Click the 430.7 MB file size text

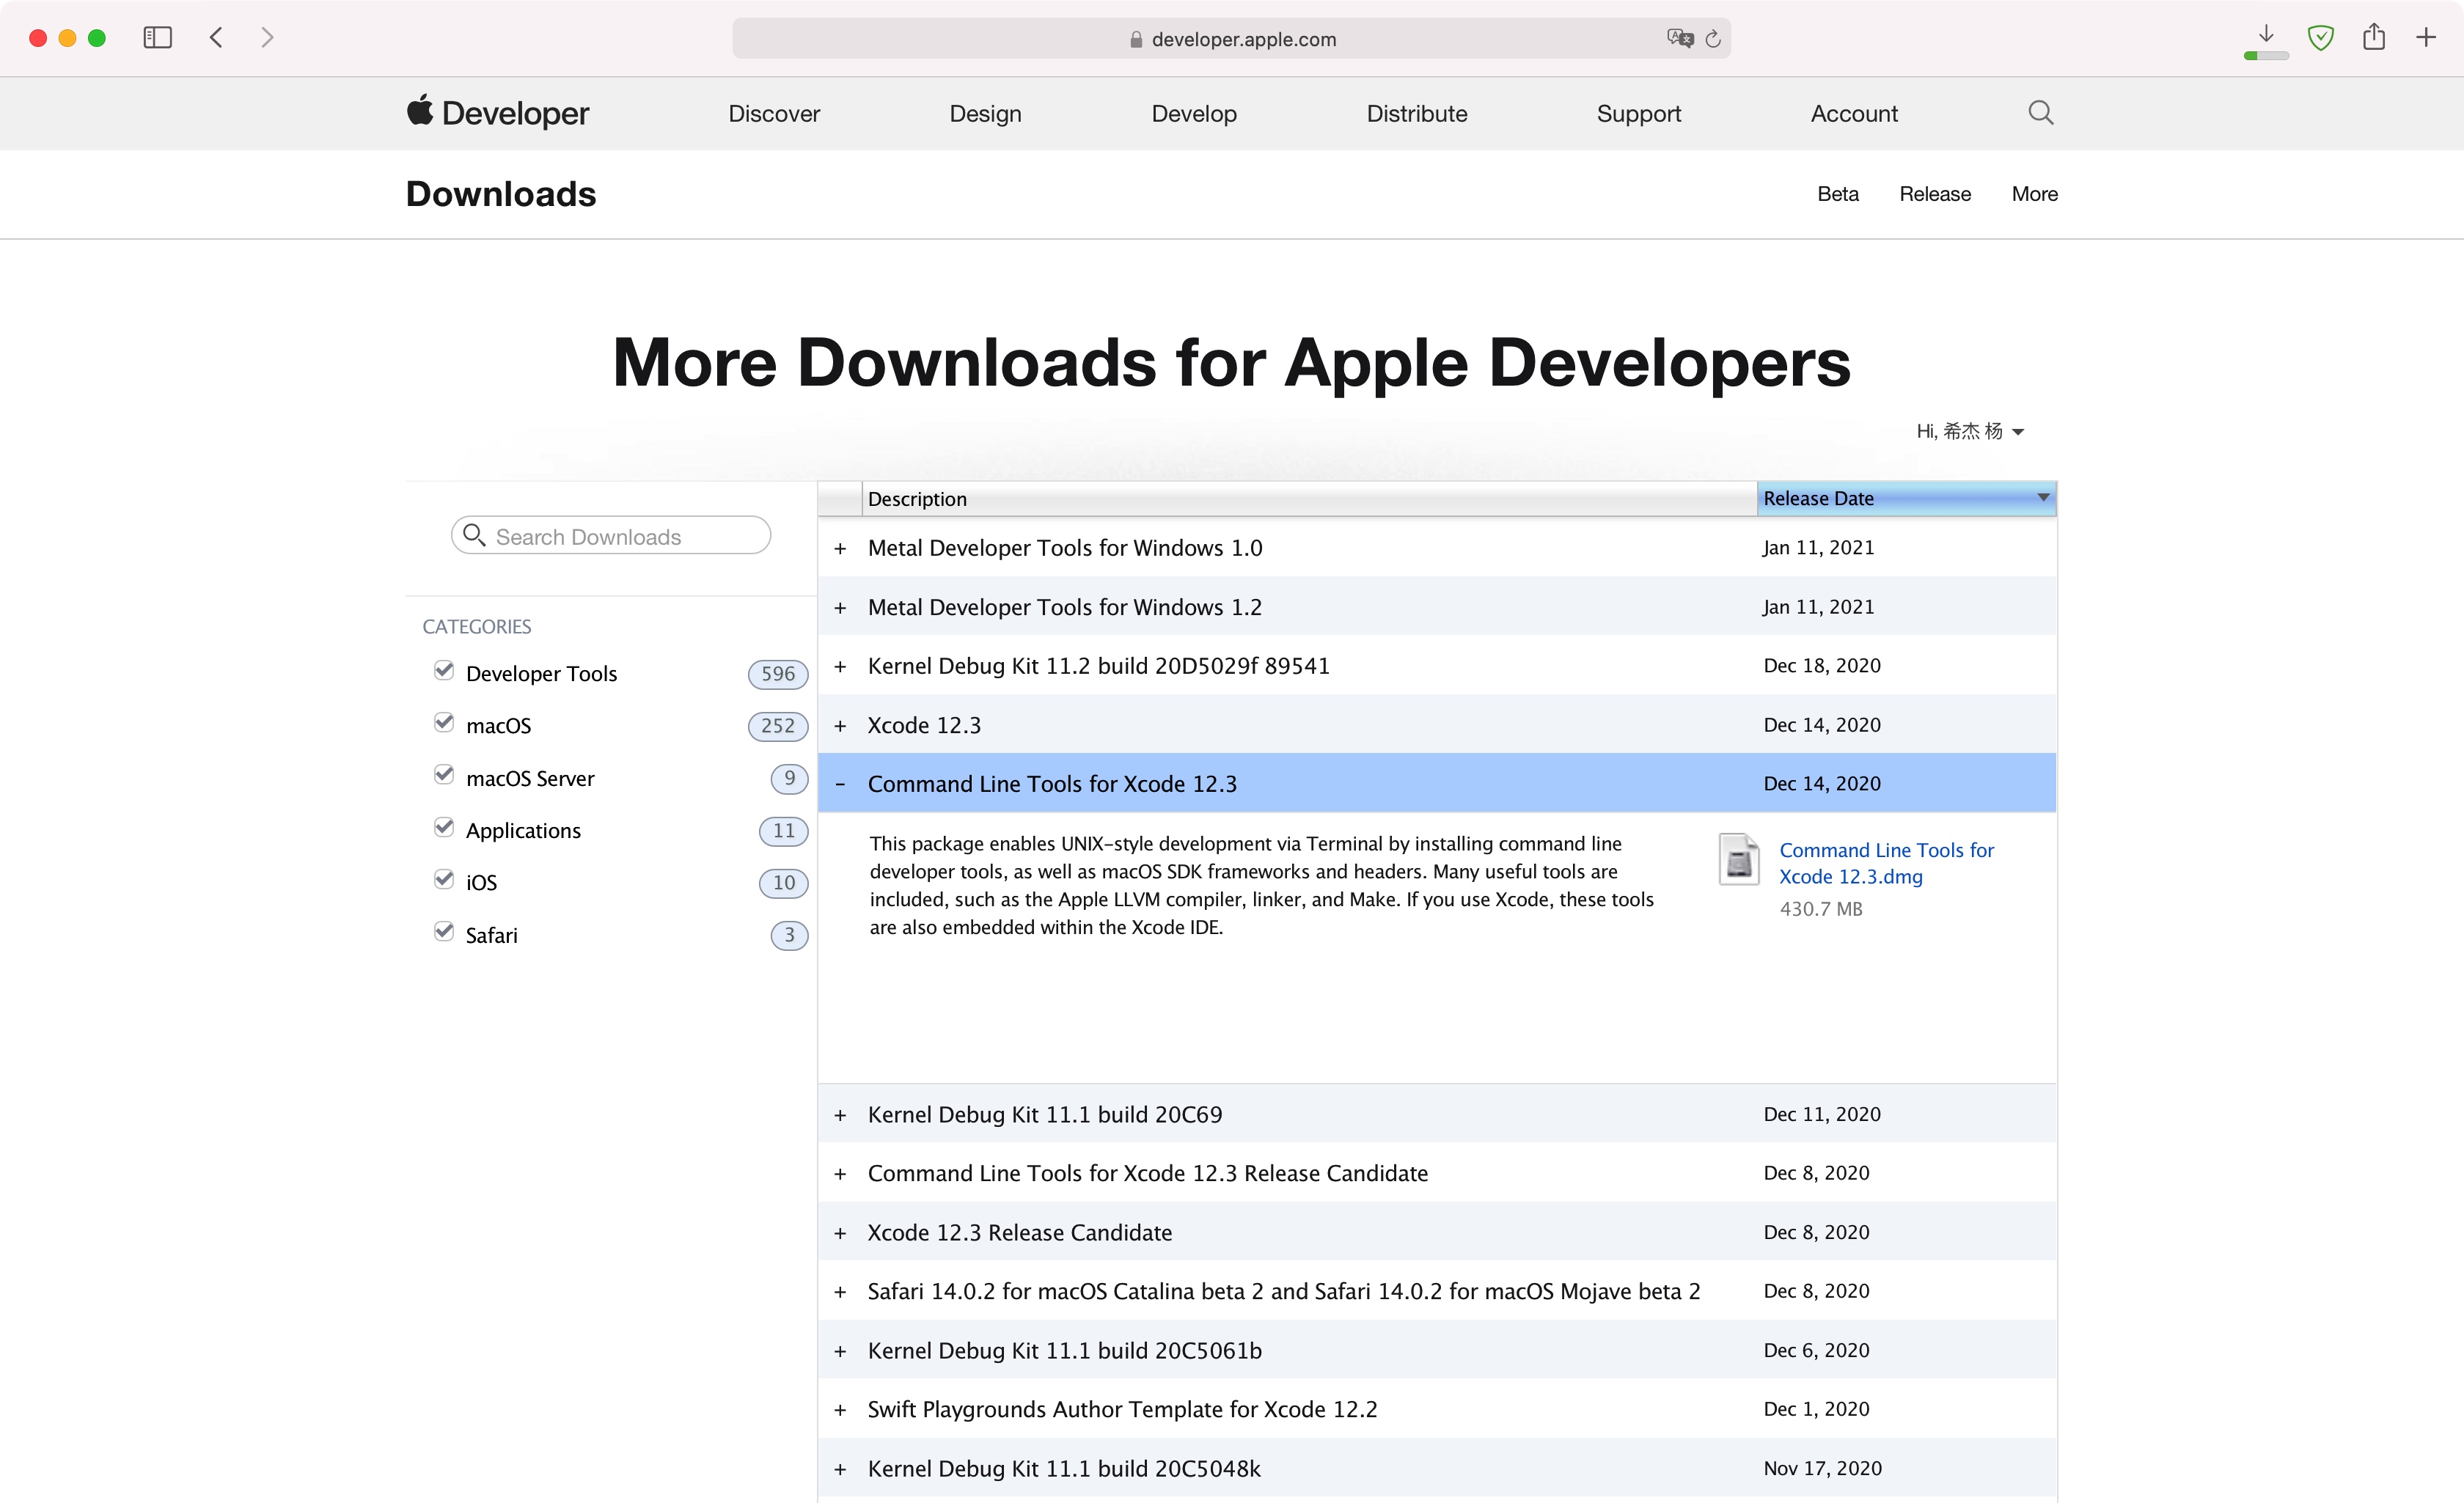coord(1821,909)
